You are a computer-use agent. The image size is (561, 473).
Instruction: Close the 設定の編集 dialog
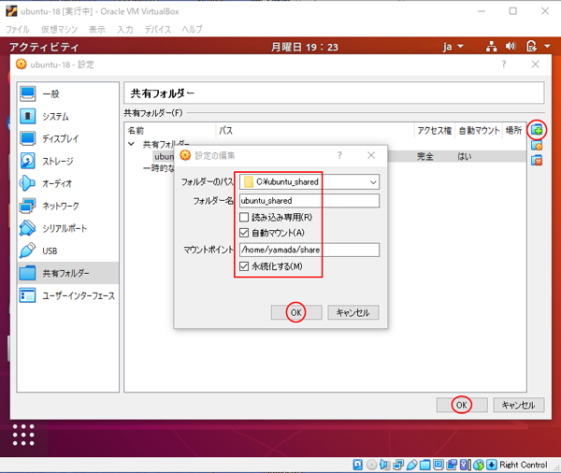click(371, 155)
